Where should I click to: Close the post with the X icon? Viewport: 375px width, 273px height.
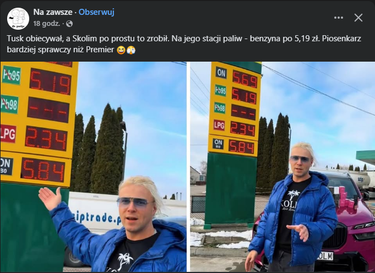(358, 18)
